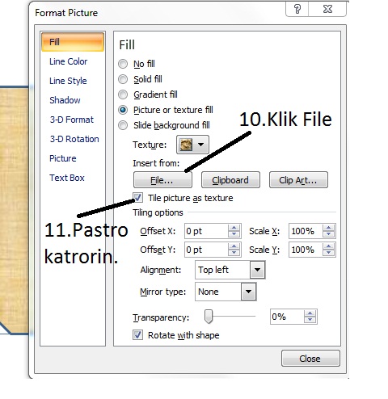Open the Mirror type dropdown
Viewport: 388px width, 399px height.
pos(248,292)
